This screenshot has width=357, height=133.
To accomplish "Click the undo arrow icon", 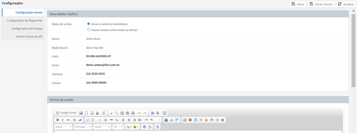I will point(139,113).
